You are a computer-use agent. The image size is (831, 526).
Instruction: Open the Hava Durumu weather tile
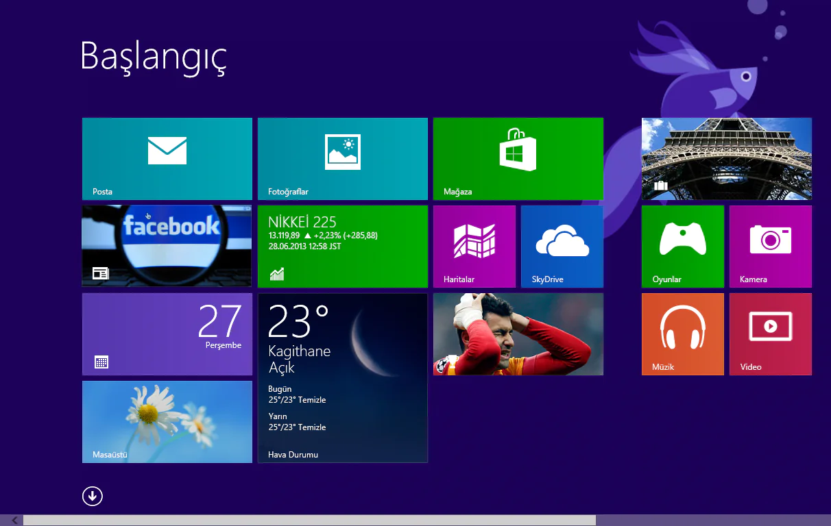coord(342,377)
